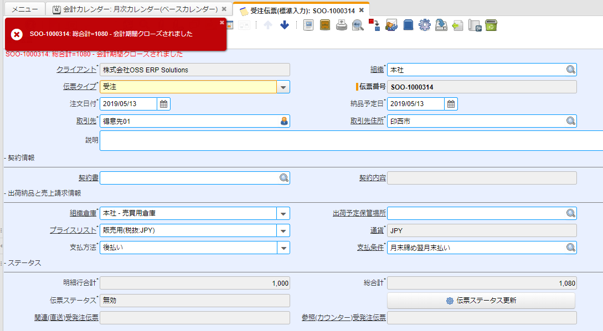
Task: Click 契約書 label link
Action: click(x=89, y=178)
